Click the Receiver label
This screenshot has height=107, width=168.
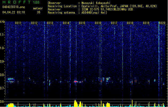(x=54, y=9)
